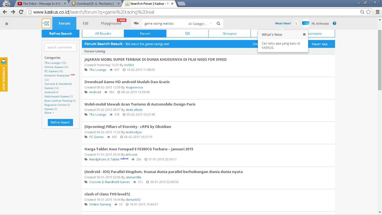Click Handphone & Tablet category tag

(x=104, y=159)
